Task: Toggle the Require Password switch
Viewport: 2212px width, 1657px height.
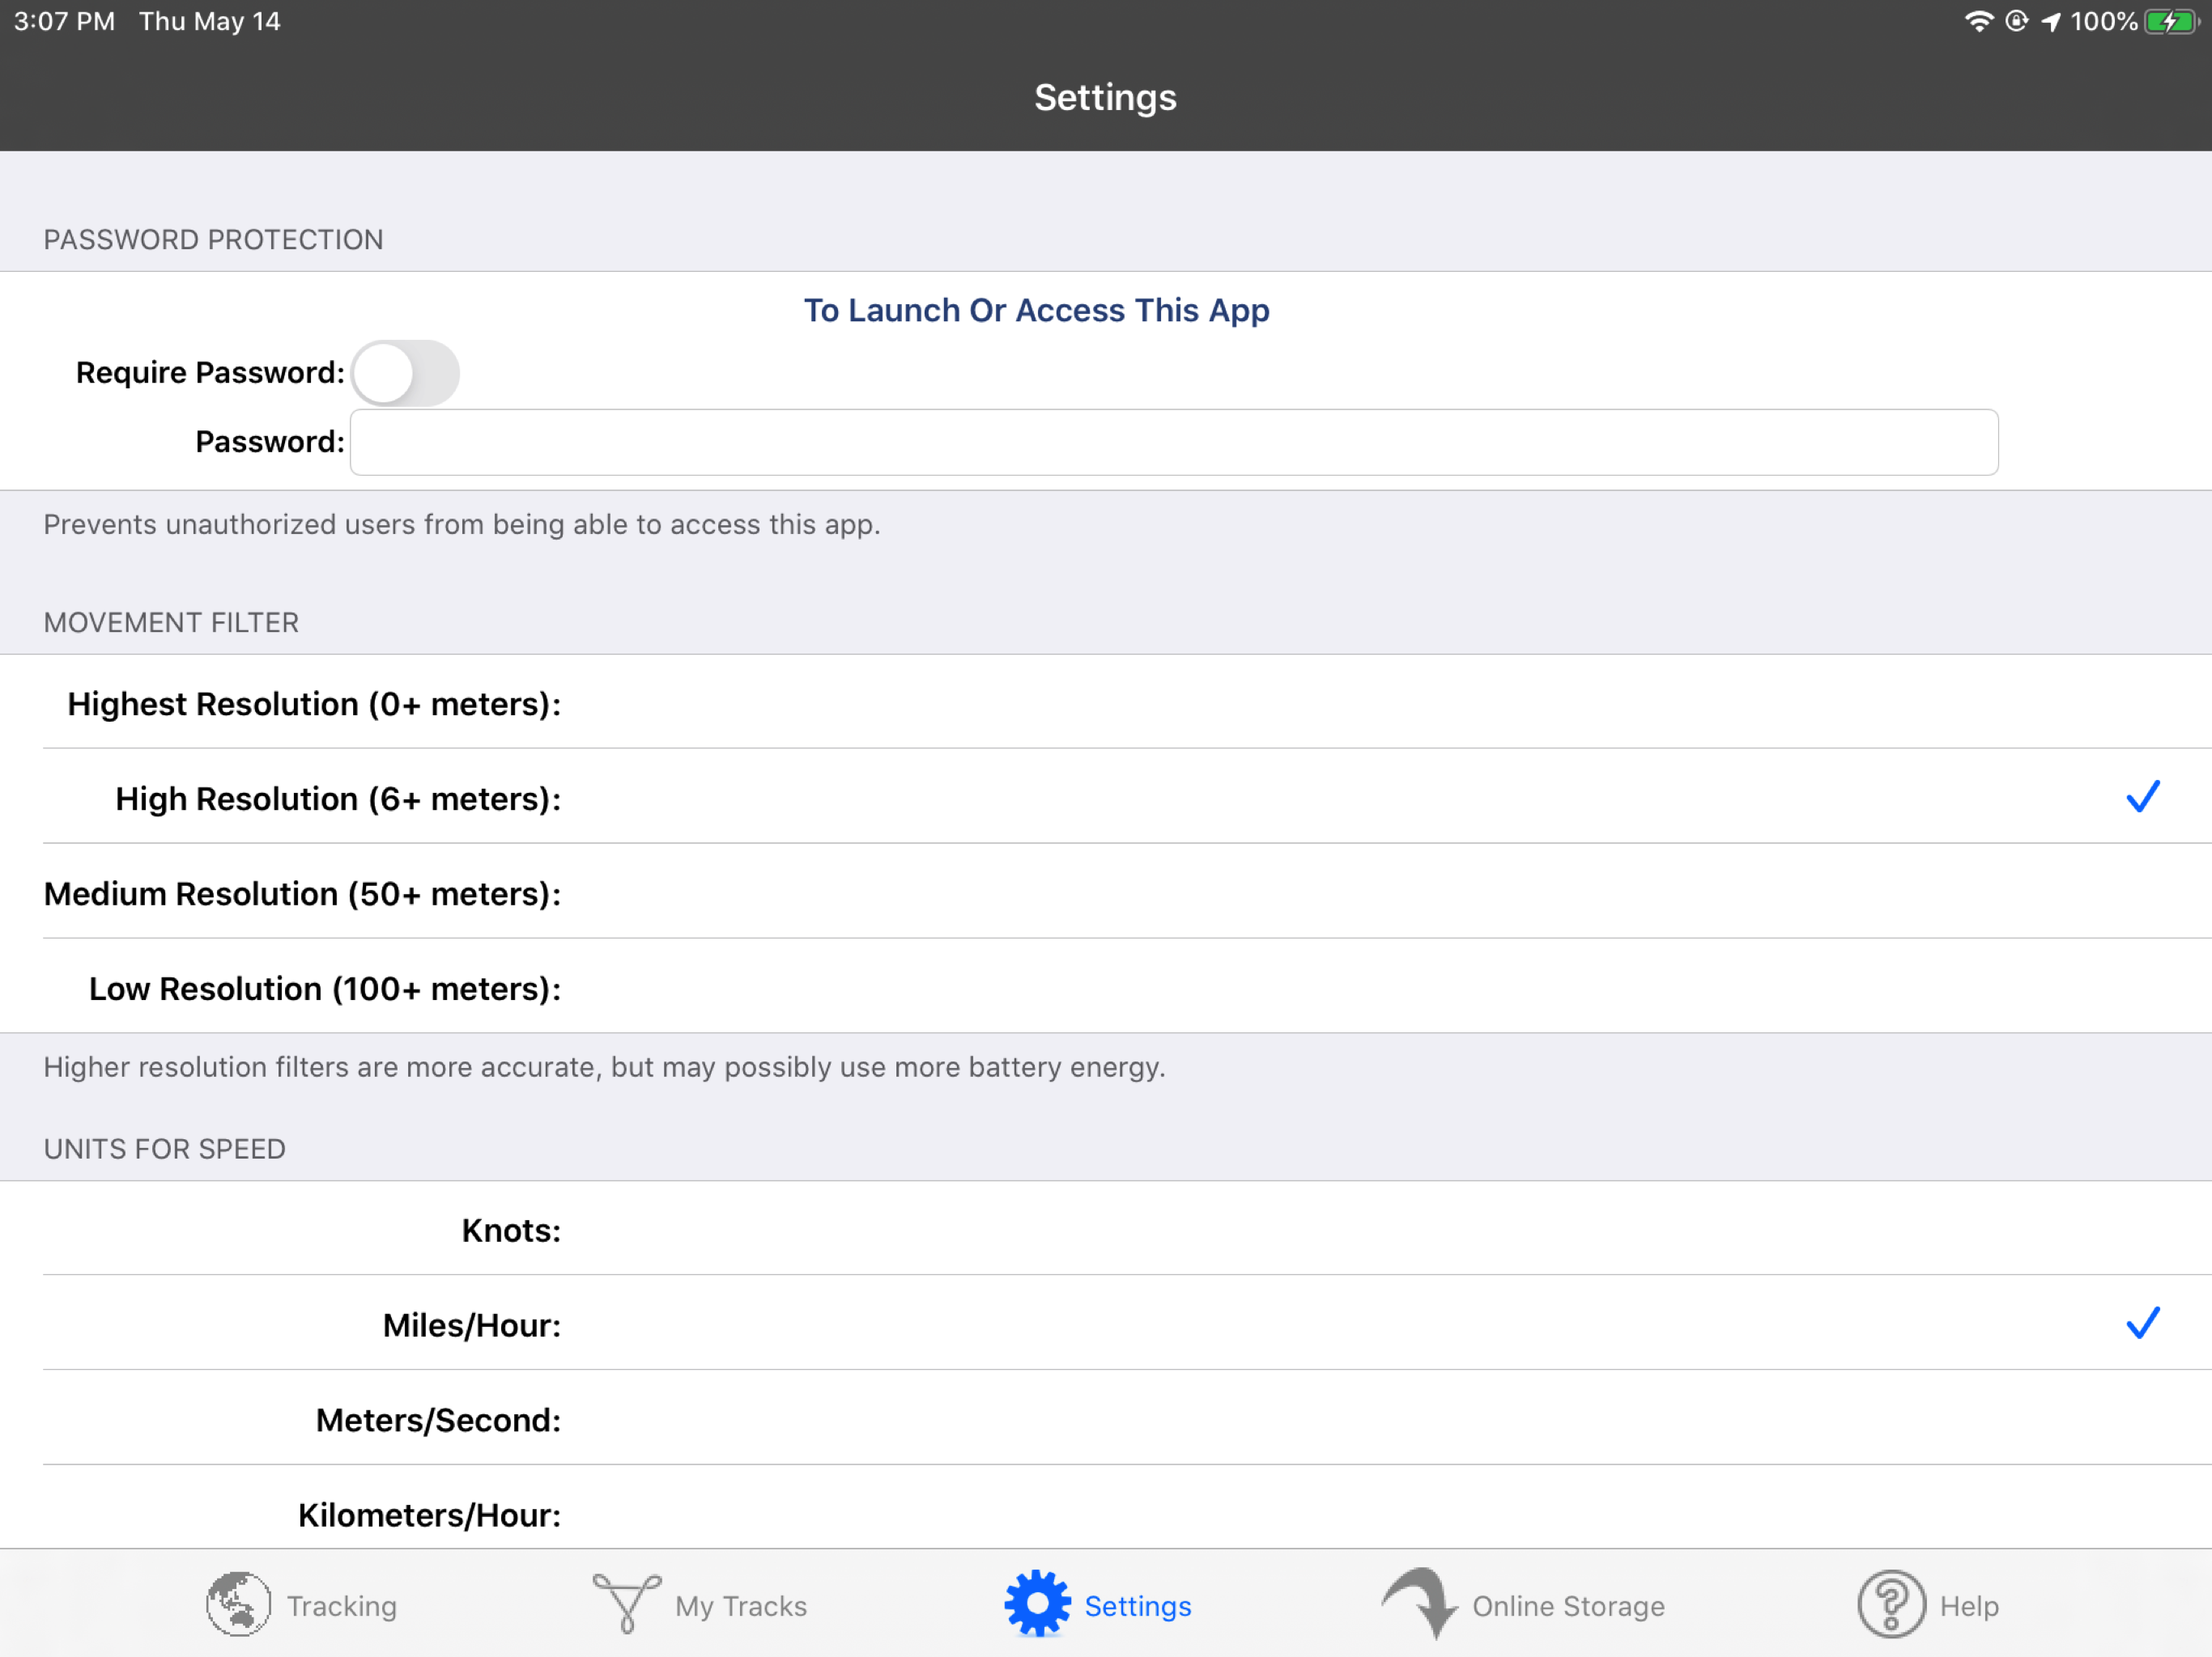Action: click(x=405, y=373)
